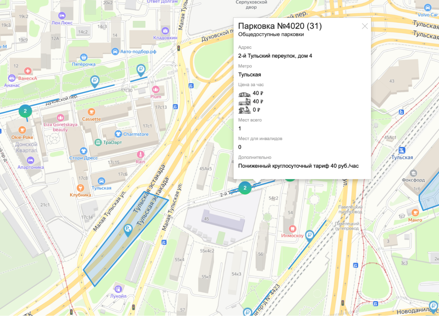The image size is (439, 316).
Task: Click the truck price icon in popup
Action: coord(244,102)
